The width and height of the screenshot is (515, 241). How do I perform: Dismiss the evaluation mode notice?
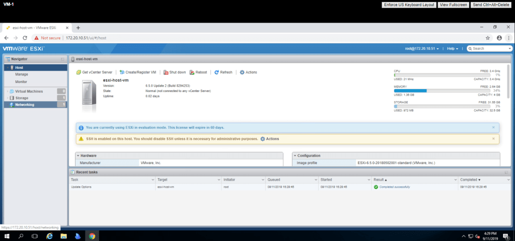click(493, 127)
